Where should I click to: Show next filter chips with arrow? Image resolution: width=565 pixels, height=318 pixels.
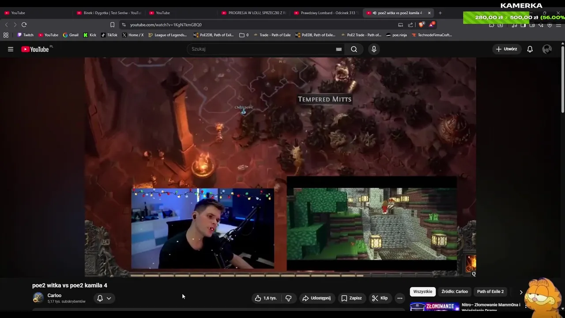tap(521, 292)
